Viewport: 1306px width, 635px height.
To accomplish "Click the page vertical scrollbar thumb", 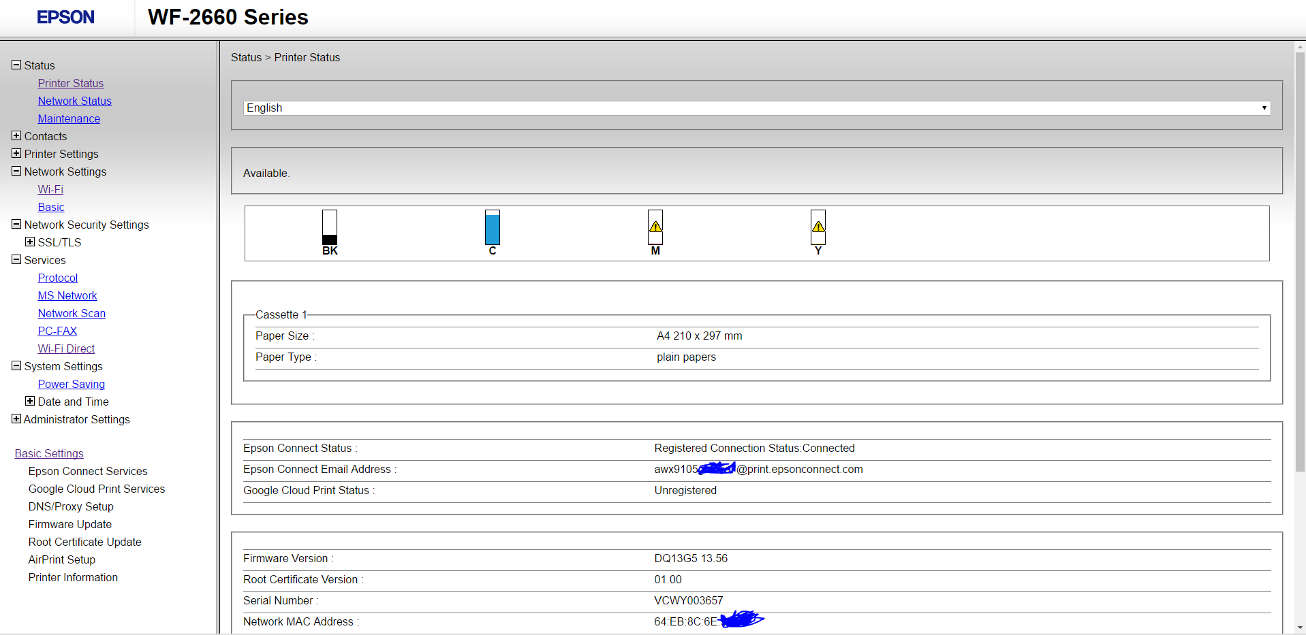I will click(x=1300, y=262).
